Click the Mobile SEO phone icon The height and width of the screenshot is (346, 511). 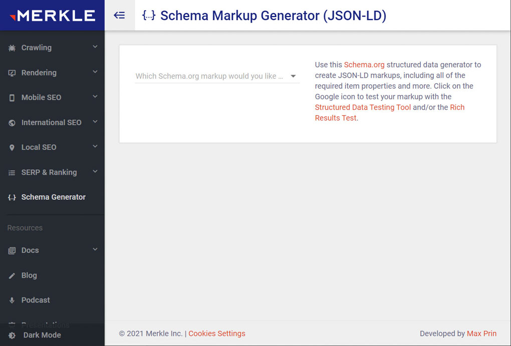pyautogui.click(x=12, y=98)
